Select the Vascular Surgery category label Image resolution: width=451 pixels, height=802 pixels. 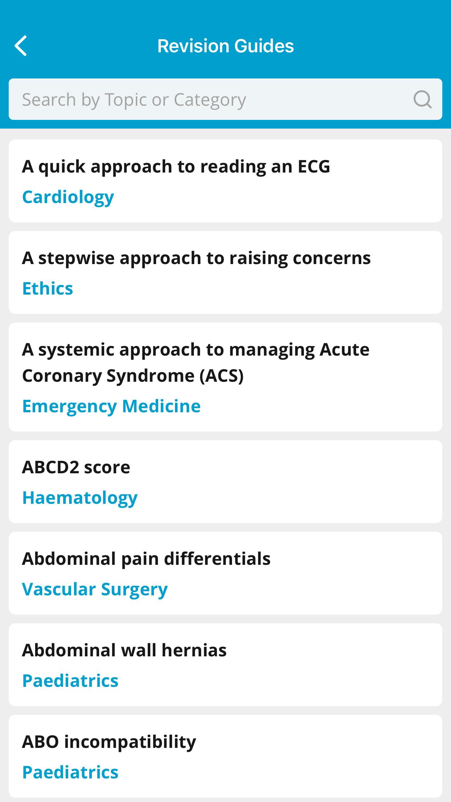(95, 589)
